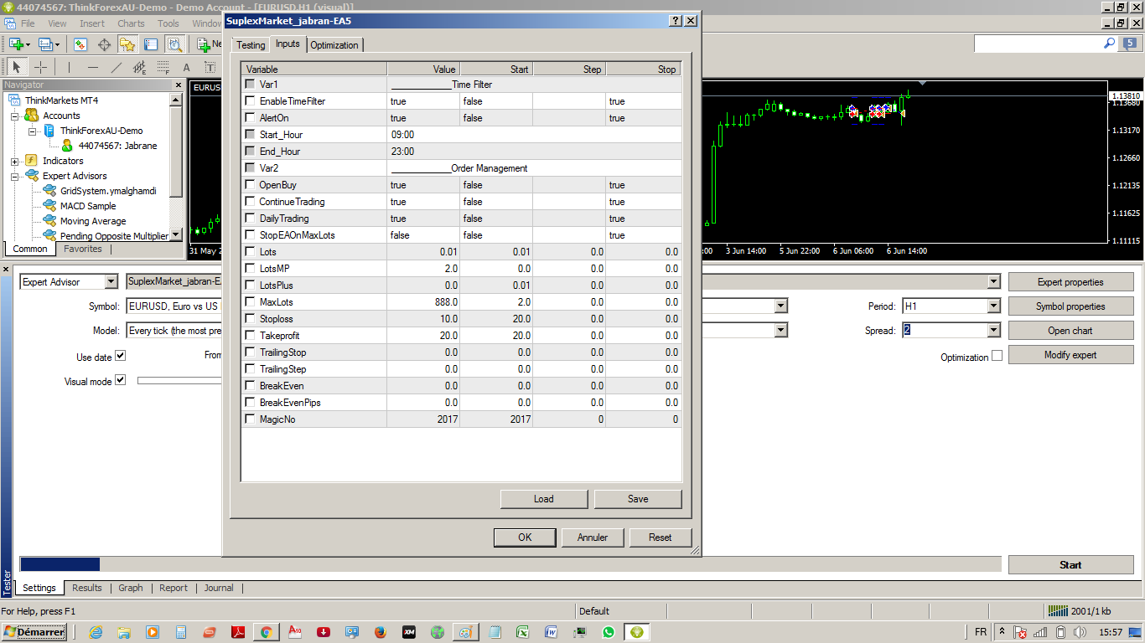Tick the Stoploss row checkbox

pos(250,318)
